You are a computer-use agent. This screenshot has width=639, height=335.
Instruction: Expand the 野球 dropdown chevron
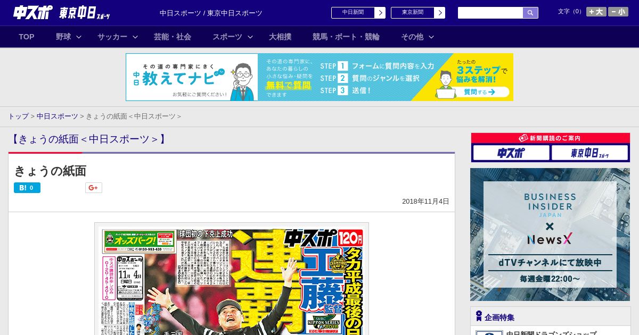tap(79, 37)
